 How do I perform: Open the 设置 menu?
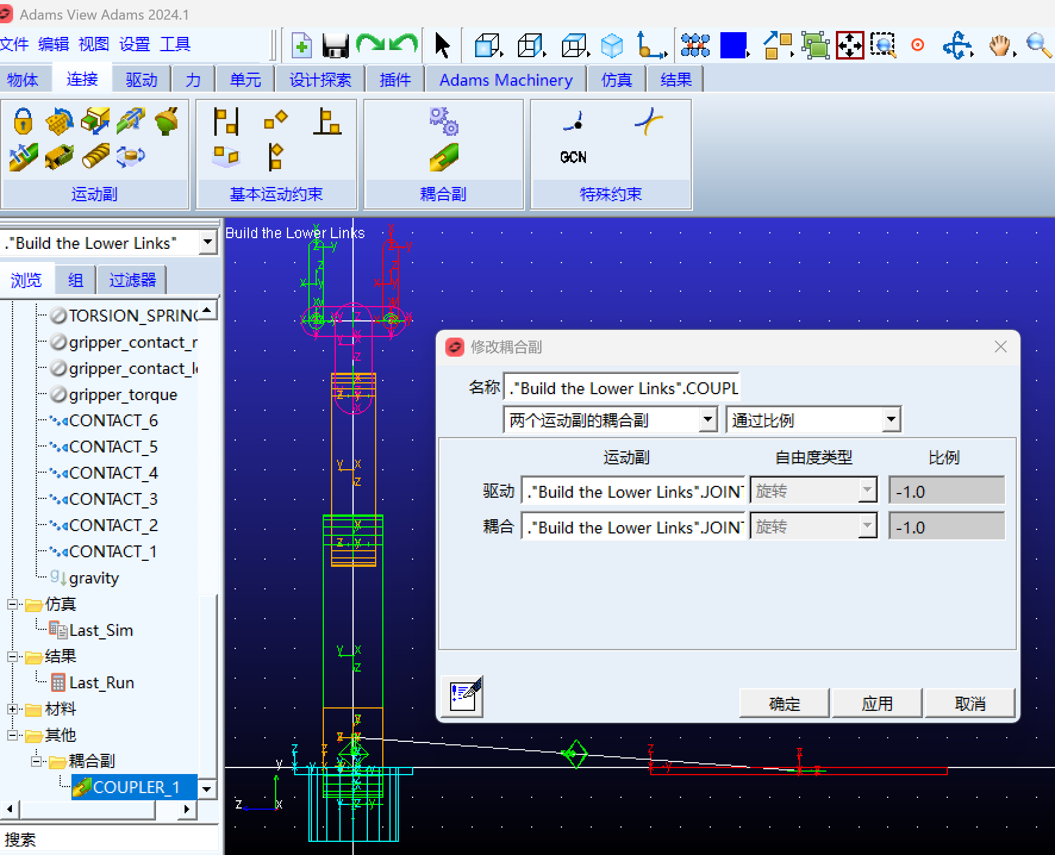click(x=135, y=45)
